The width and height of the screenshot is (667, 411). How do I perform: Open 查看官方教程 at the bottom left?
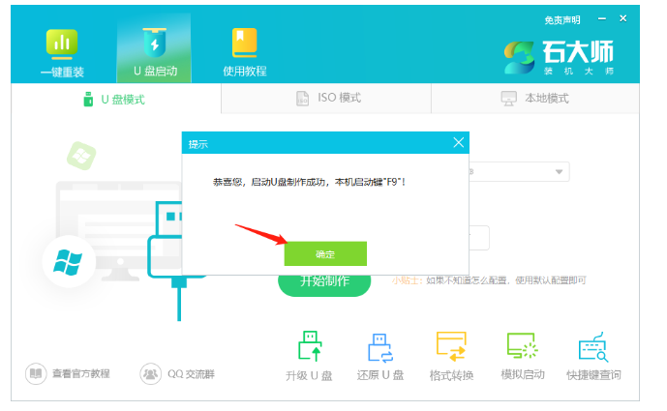(68, 373)
